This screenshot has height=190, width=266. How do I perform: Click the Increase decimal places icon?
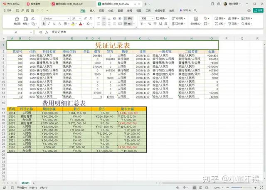160,24
